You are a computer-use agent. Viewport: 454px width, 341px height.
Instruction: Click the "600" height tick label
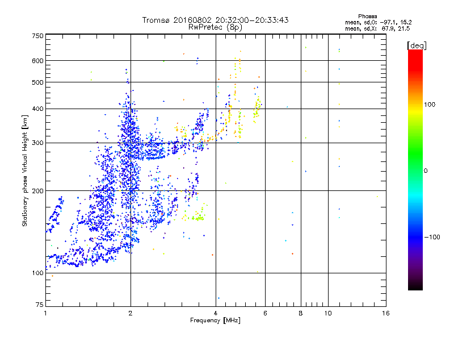pyautogui.click(x=37, y=61)
